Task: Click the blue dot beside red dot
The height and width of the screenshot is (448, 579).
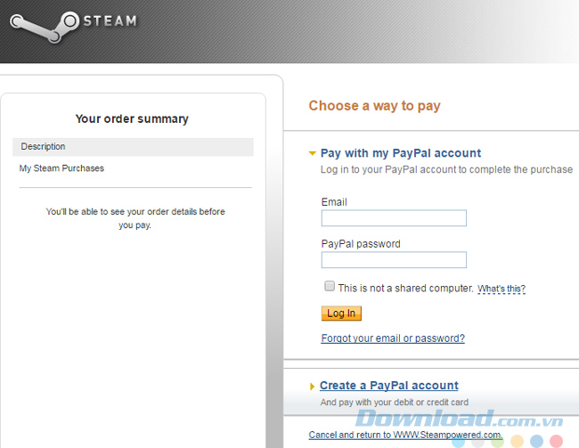Action: (536, 441)
